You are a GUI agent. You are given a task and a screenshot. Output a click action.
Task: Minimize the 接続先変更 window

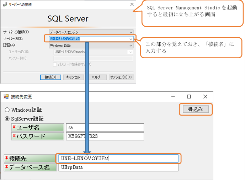(x=173, y=97)
